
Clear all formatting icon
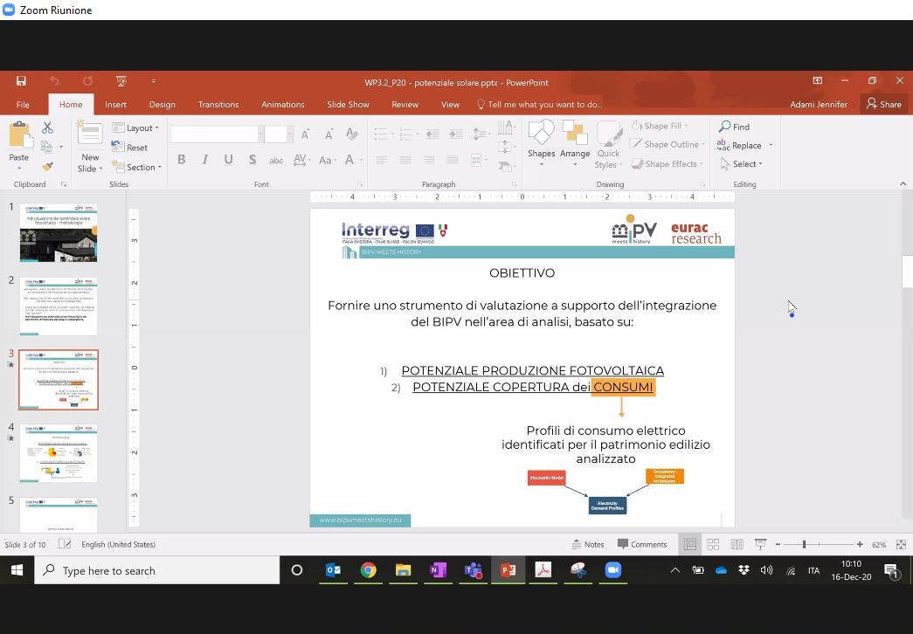[352, 134]
